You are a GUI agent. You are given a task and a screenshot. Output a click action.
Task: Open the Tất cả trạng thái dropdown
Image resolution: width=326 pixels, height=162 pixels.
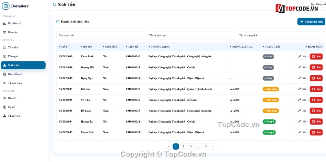281,36
